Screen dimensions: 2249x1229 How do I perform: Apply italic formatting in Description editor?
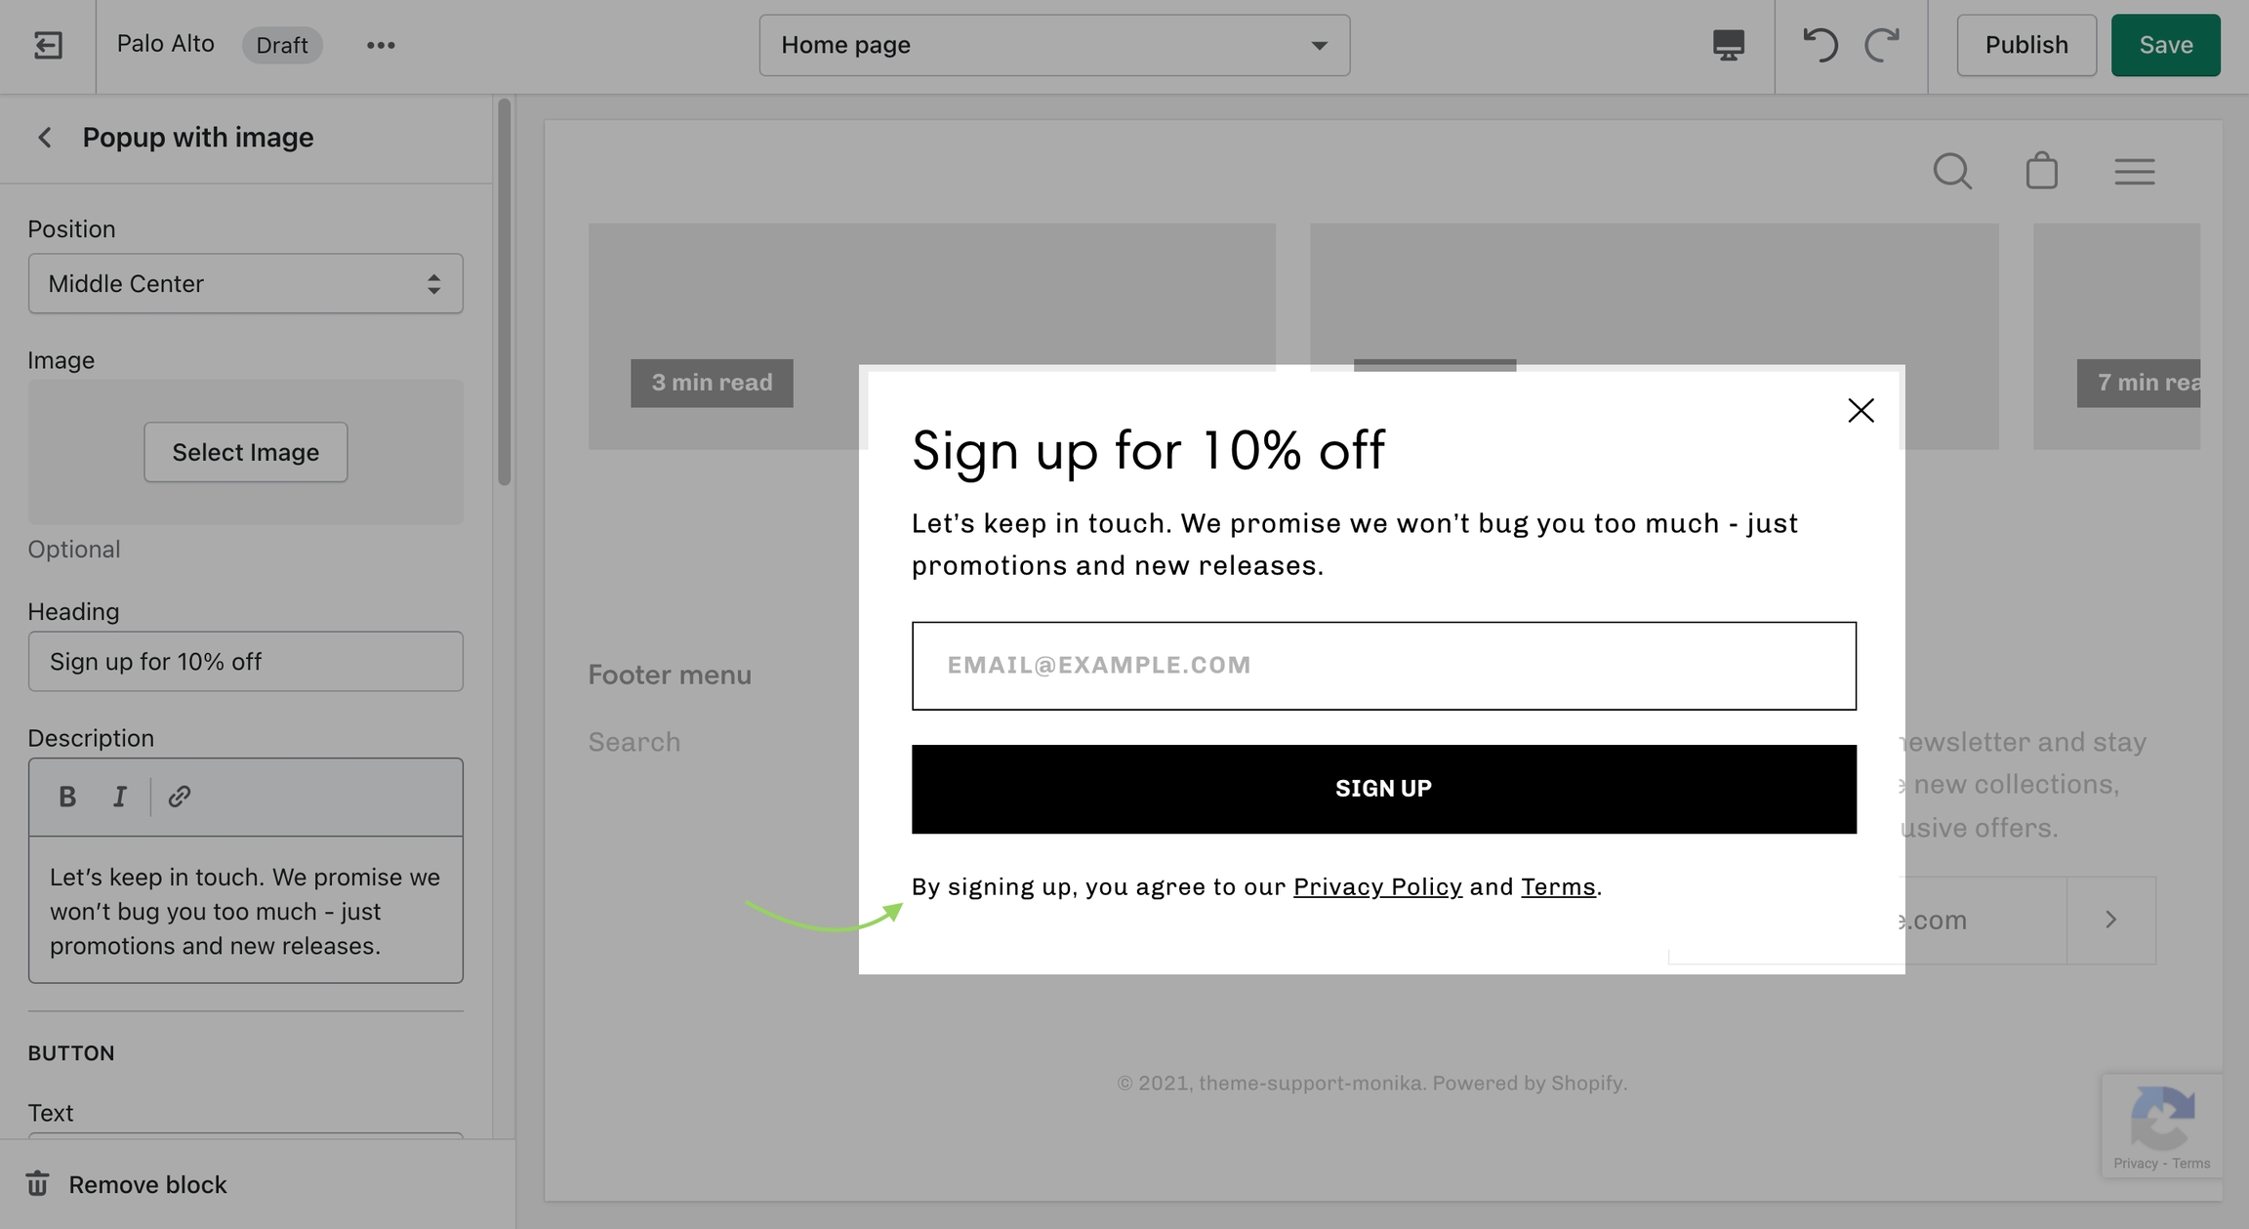119,797
